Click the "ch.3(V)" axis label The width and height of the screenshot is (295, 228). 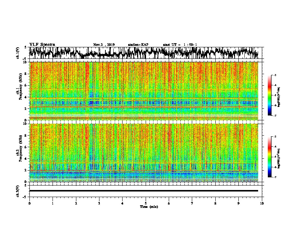tap(18, 191)
